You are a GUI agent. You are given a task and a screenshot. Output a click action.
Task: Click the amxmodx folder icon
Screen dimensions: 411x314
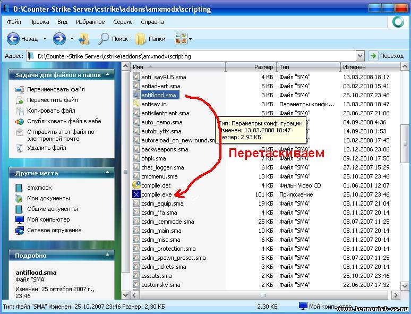pos(19,188)
